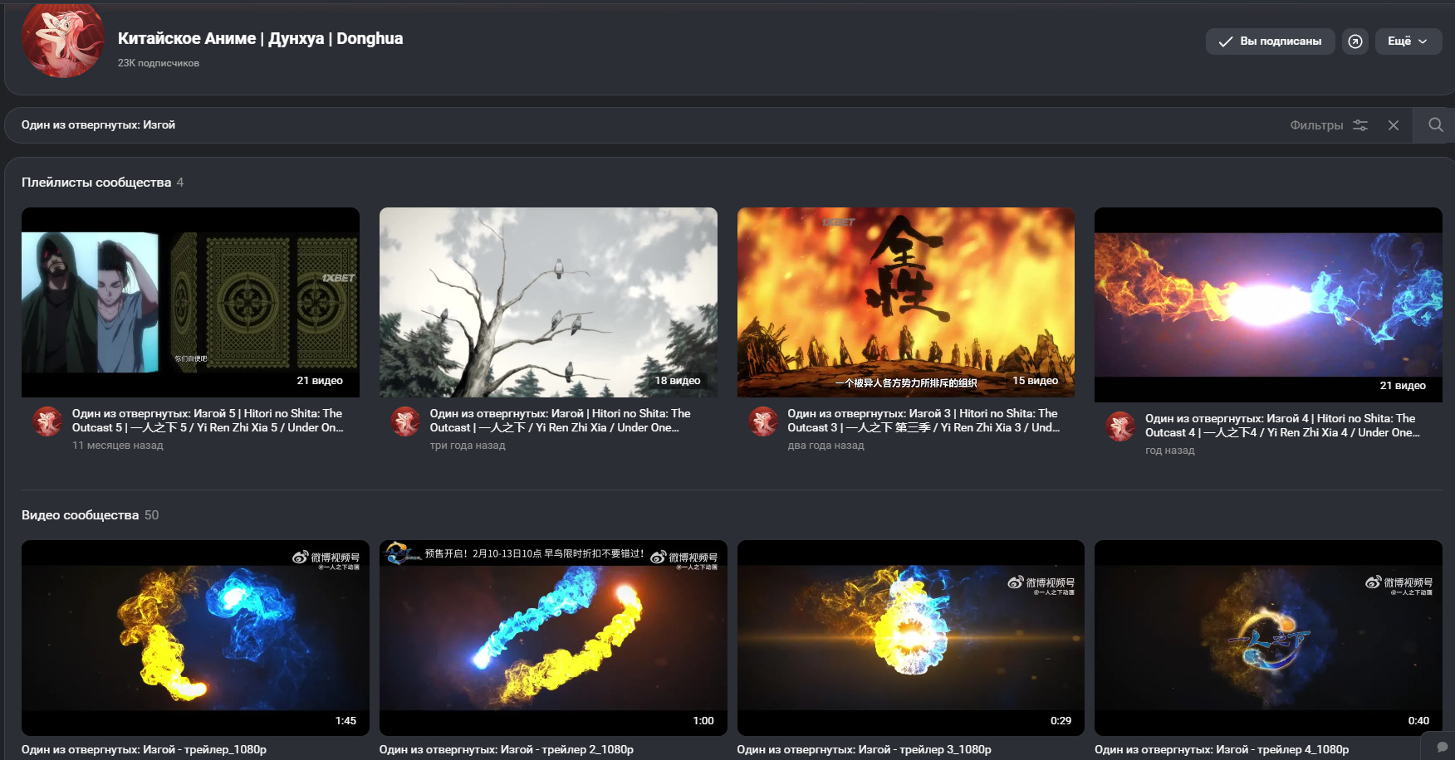1455x760 pixels.
Task: Toggle the Вы подписаны subscription button
Action: [x=1270, y=41]
